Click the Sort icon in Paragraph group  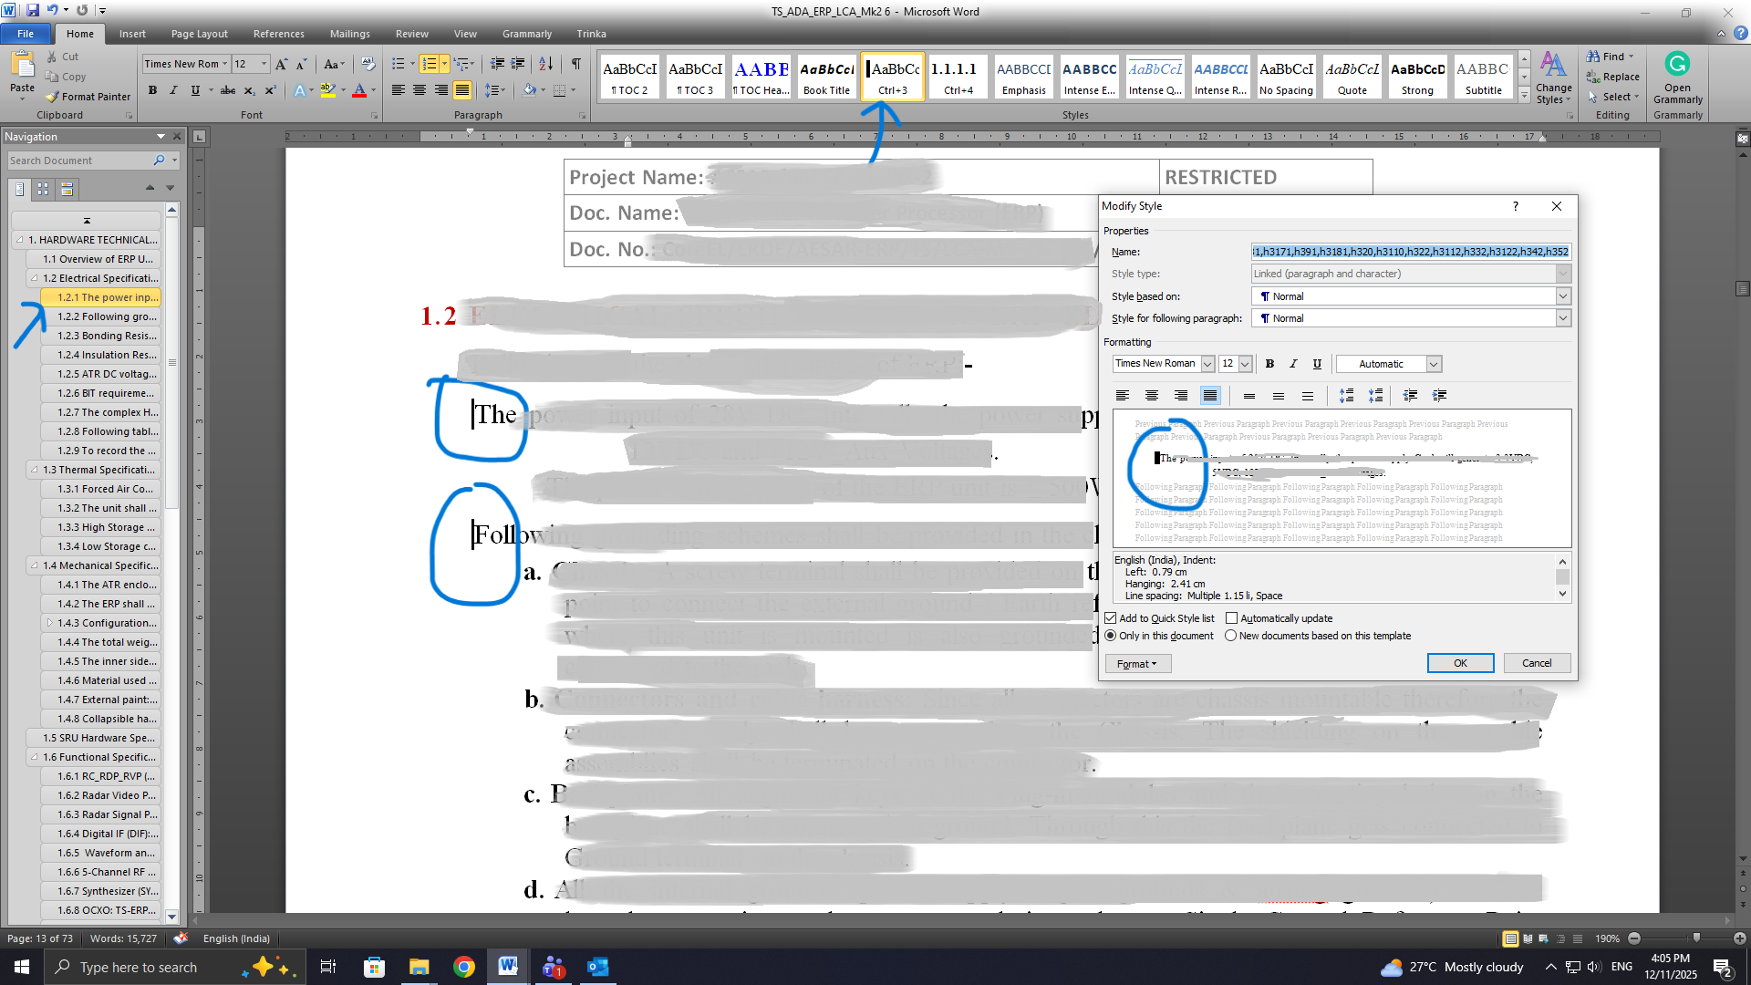coord(545,64)
